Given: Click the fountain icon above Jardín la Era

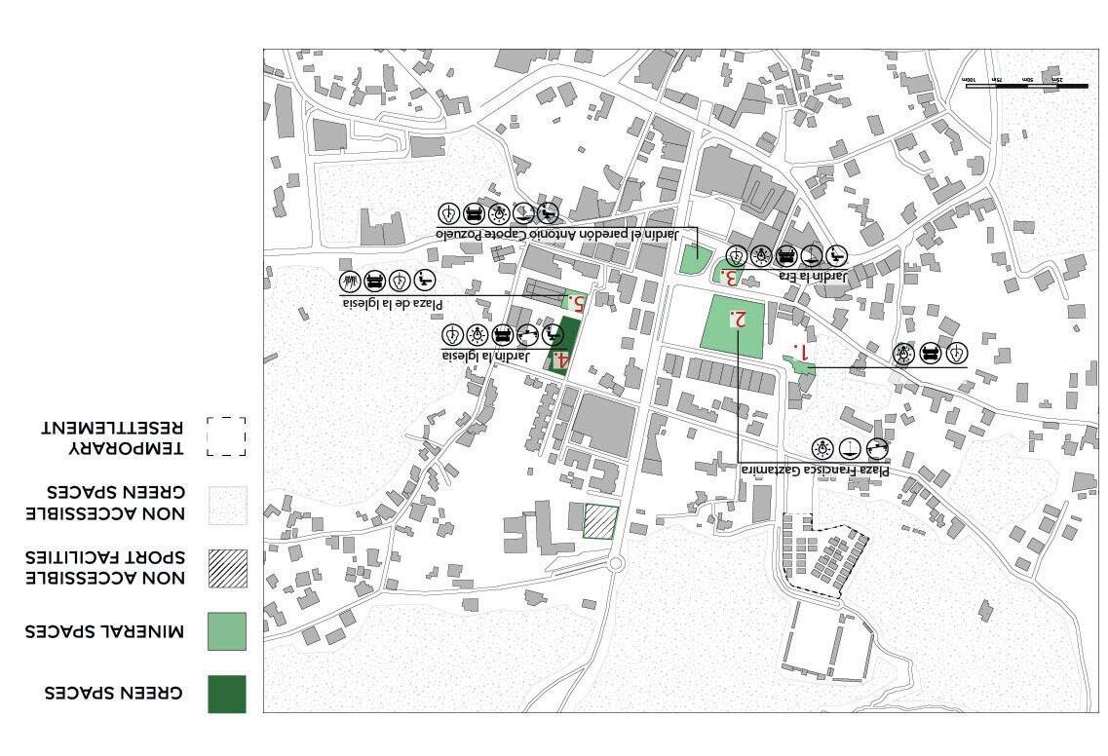Looking at the screenshot, I should (811, 255).
